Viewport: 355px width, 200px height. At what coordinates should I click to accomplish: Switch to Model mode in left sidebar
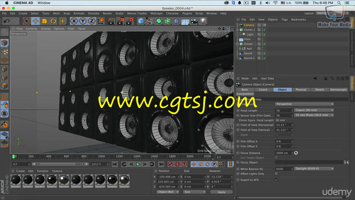point(4,43)
